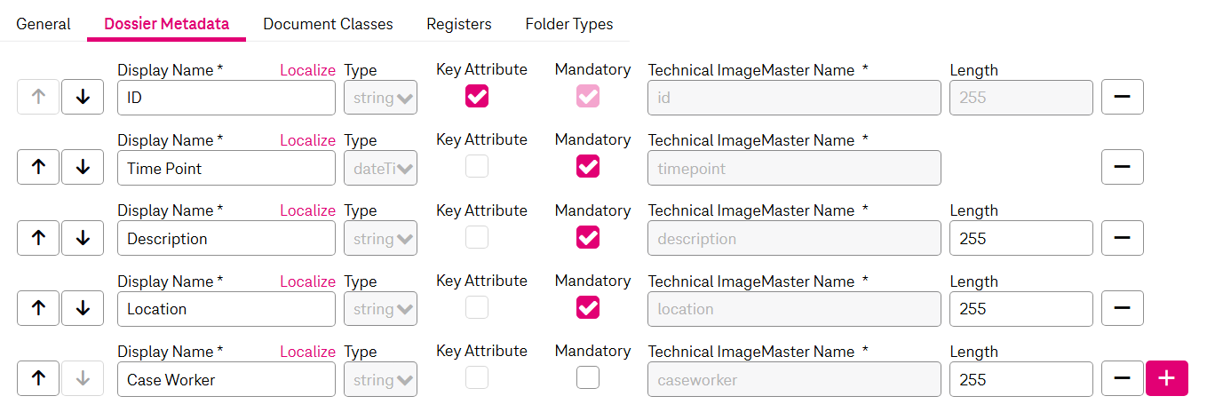Move the Case Worker row up
The image size is (1207, 420).
(x=38, y=379)
